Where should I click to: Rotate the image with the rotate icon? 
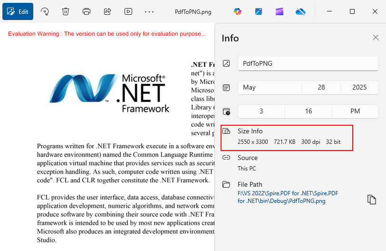click(45, 11)
